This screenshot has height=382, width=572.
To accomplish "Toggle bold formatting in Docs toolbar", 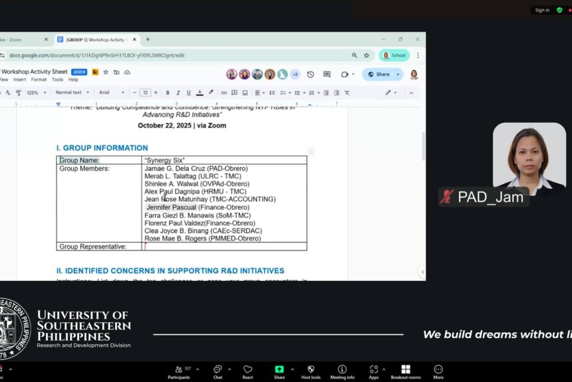I will 168,93.
